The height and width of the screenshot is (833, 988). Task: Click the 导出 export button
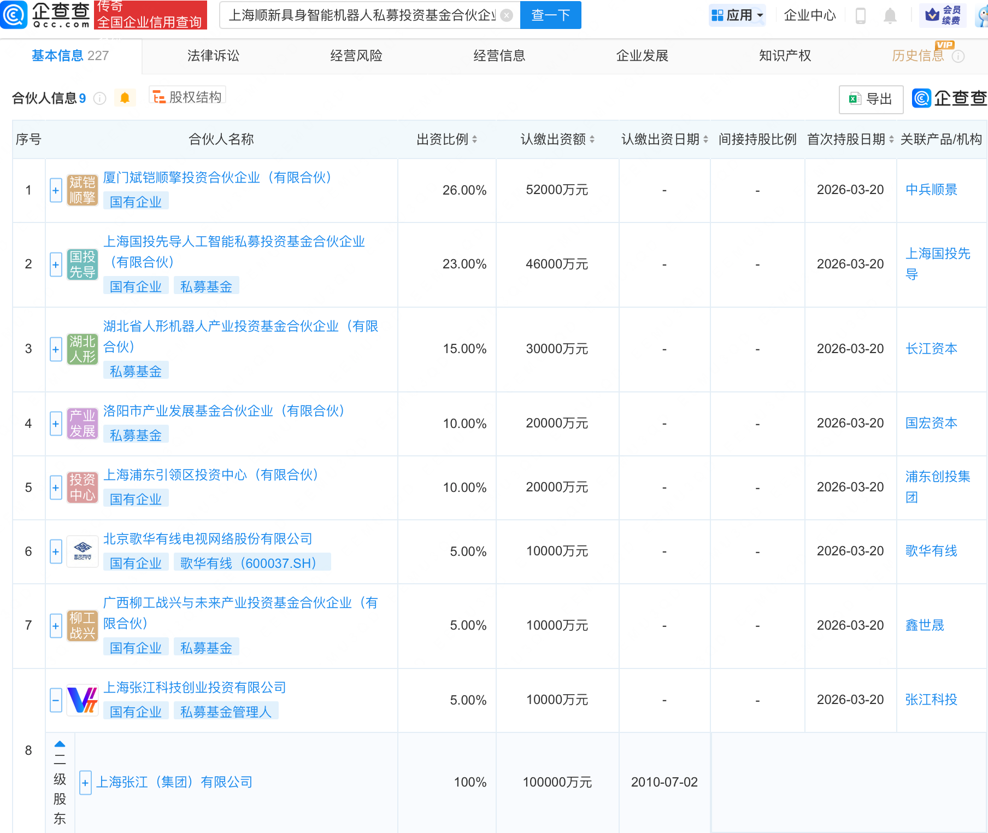(x=871, y=99)
